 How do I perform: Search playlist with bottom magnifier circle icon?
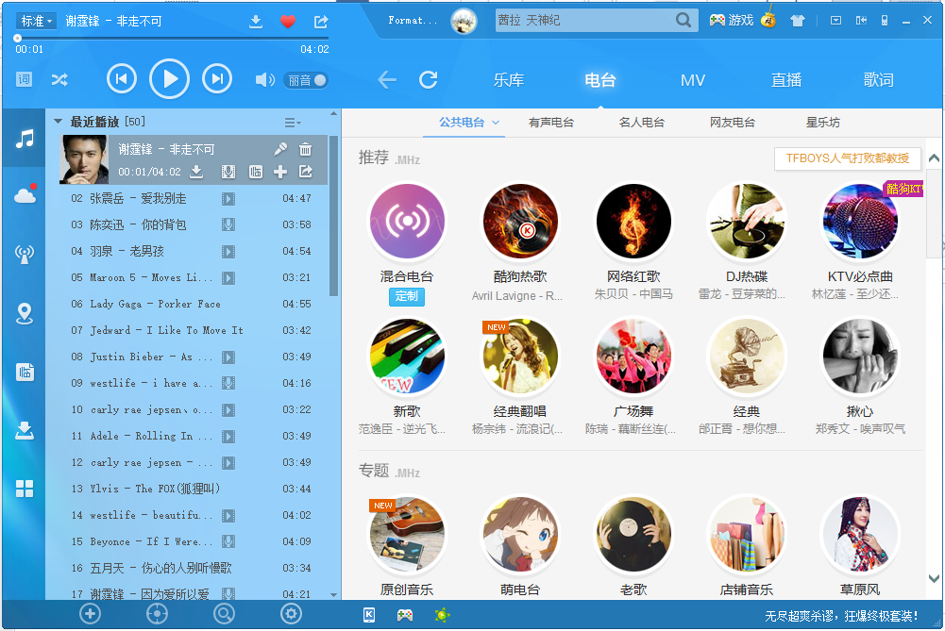tap(224, 613)
